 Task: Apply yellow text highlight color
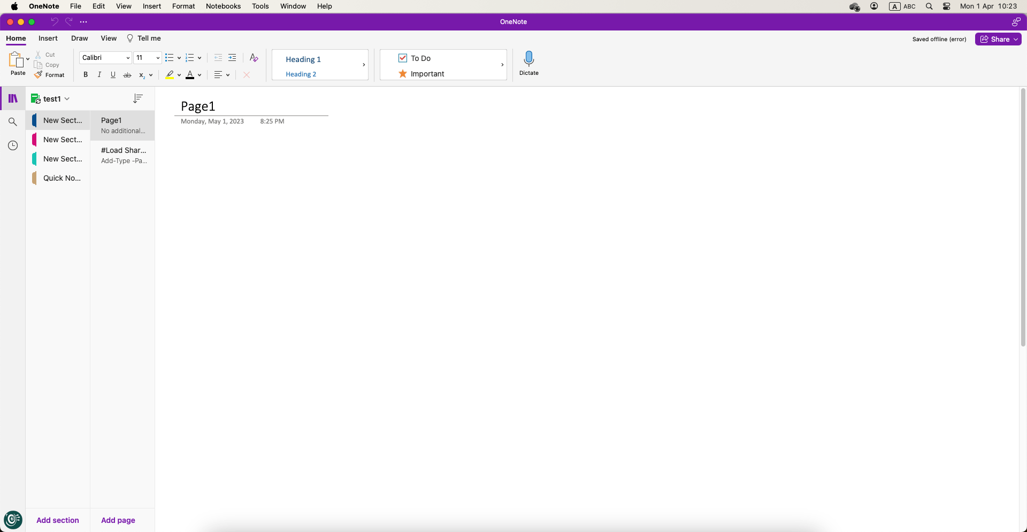(170, 75)
